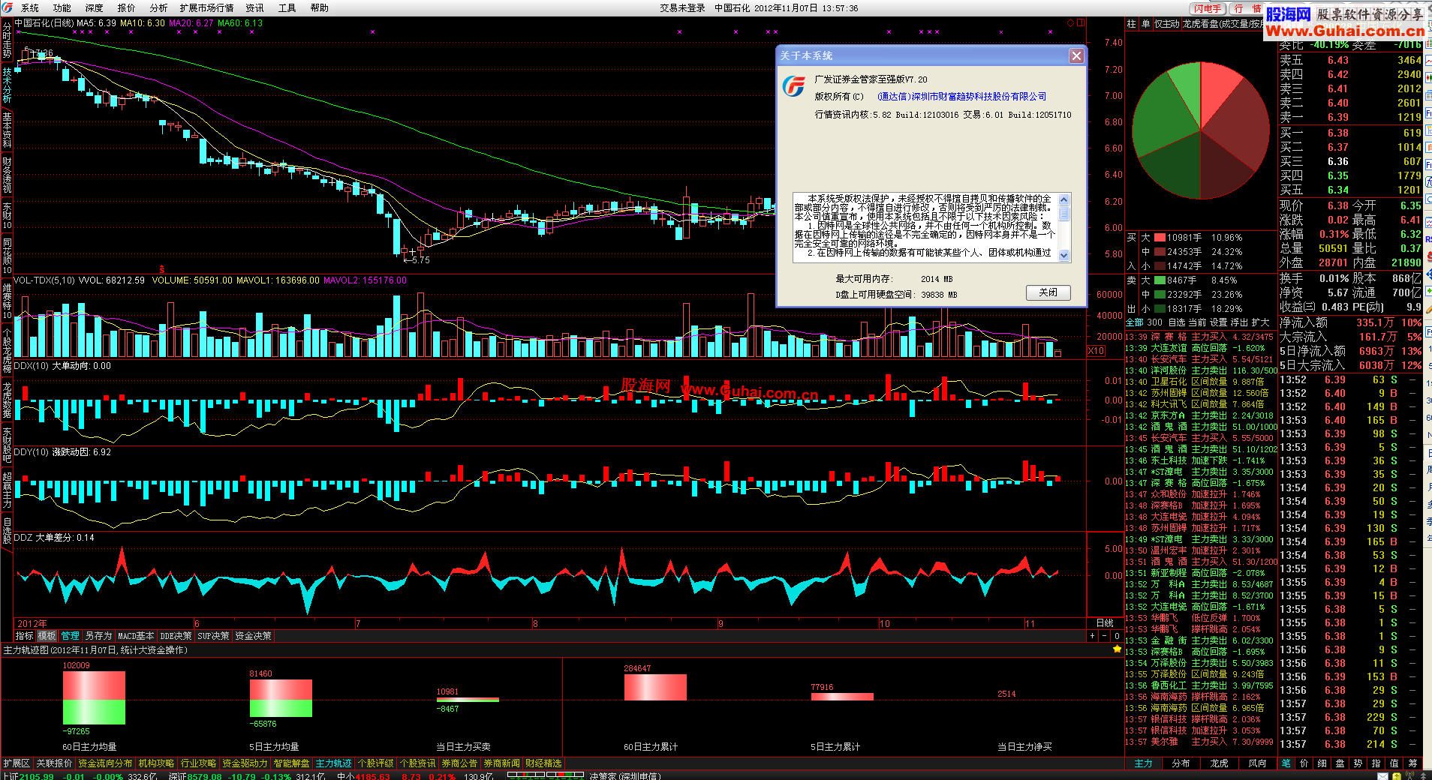Viewport: 1432px width, 780px height.
Task: Select the 笔 tab under the tick list
Action: coord(1286,763)
